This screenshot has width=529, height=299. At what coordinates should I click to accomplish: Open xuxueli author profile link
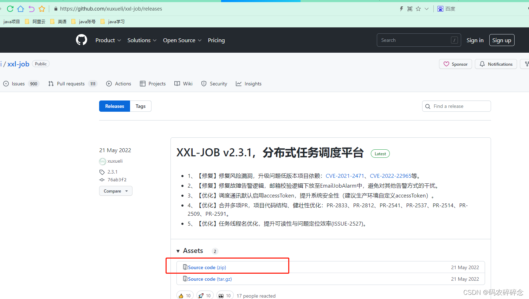click(x=115, y=161)
